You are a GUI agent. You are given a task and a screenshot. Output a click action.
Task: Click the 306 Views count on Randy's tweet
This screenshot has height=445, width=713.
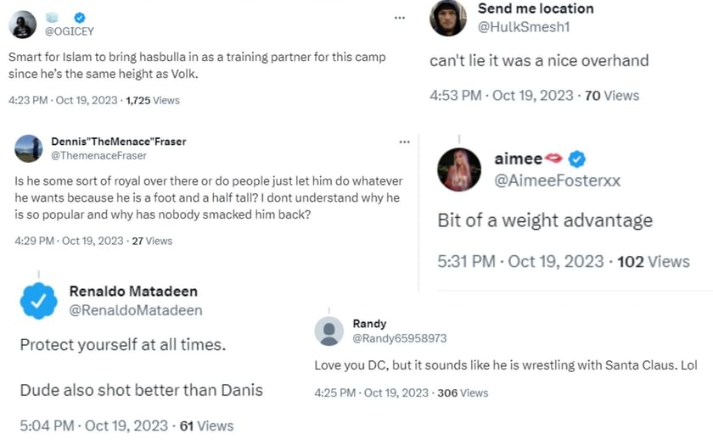coord(461,392)
